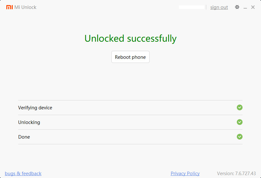The height and width of the screenshot is (178, 261).
Task: Click the Mi Unlock title text
Action: 25,7
